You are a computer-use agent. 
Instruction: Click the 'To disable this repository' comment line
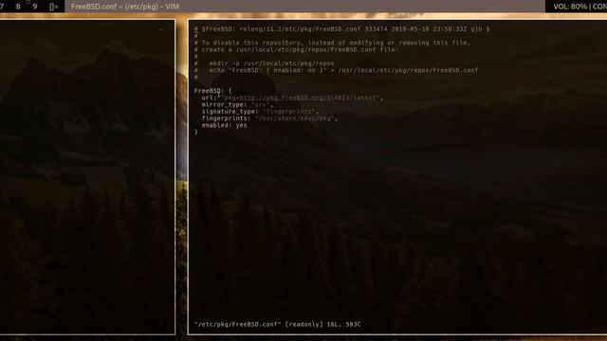pos(332,43)
